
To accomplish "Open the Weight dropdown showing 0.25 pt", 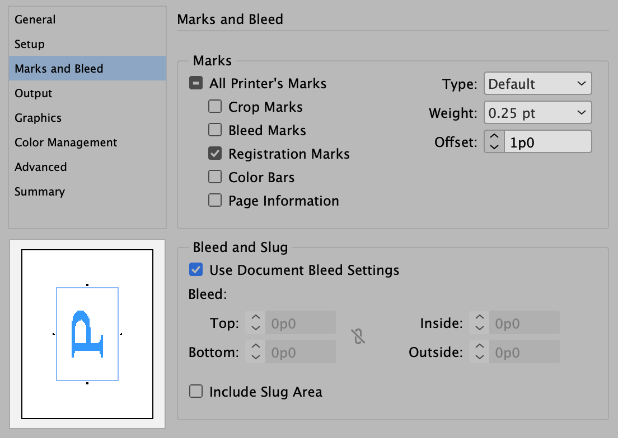I will tap(537, 112).
